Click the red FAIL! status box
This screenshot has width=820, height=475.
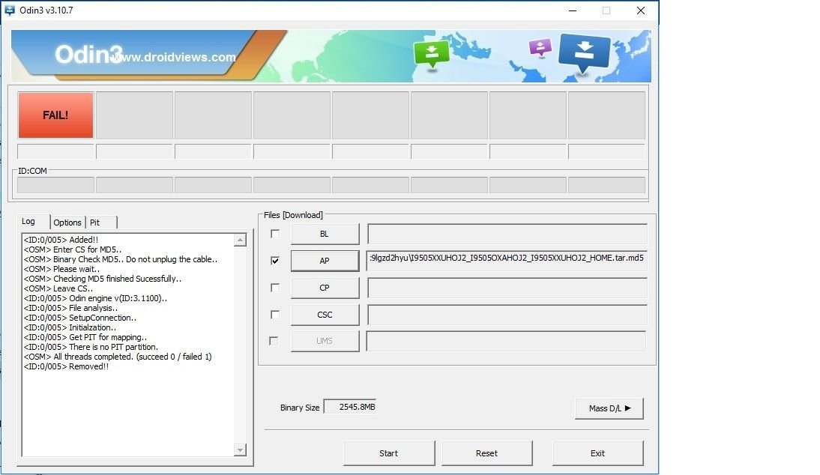55,115
